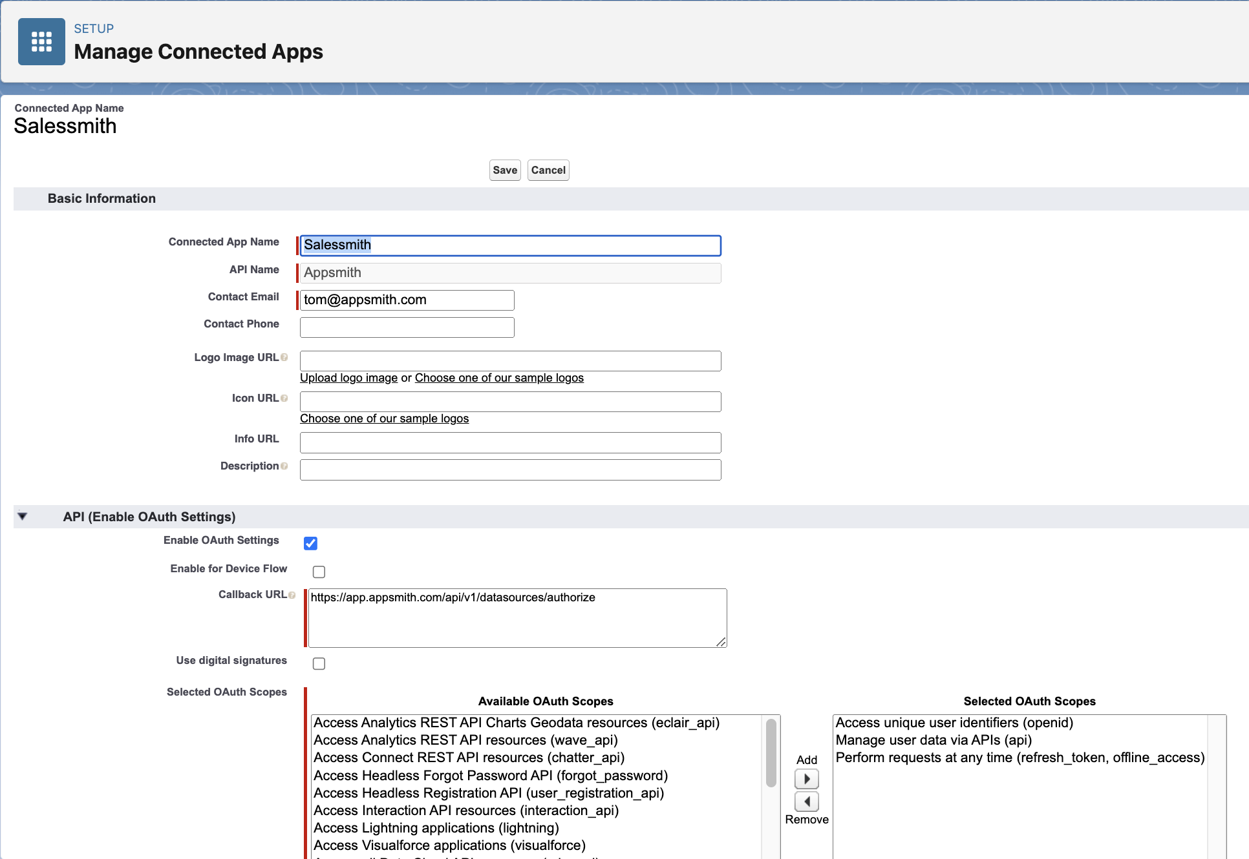This screenshot has height=859, width=1249.
Task: Click the Logo Image URL help icon
Action: click(x=284, y=358)
